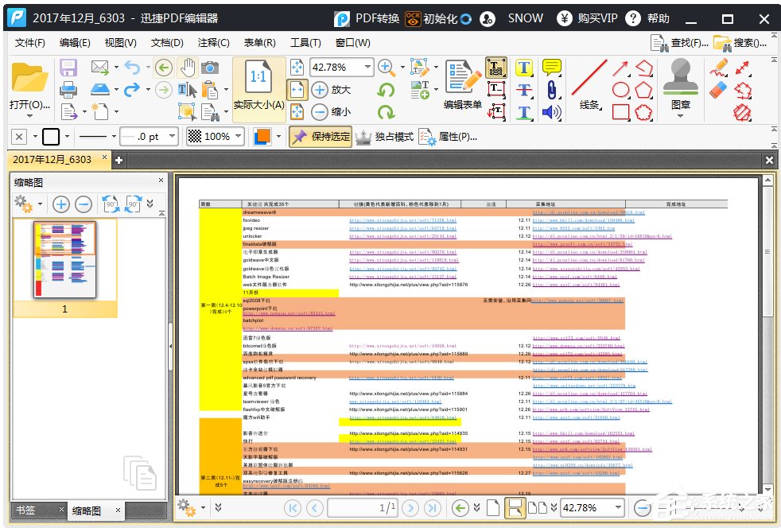Click the orange fill color swatch
The image size is (781, 528).
tap(262, 137)
